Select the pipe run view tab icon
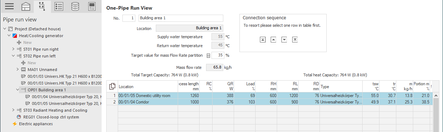This screenshot has height=132, width=443. pyautogui.click(x=42, y=6)
